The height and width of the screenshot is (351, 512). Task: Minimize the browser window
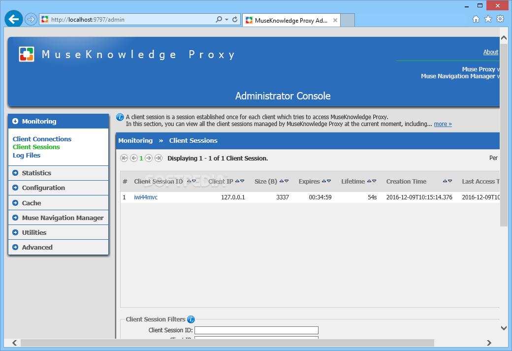(x=467, y=5)
